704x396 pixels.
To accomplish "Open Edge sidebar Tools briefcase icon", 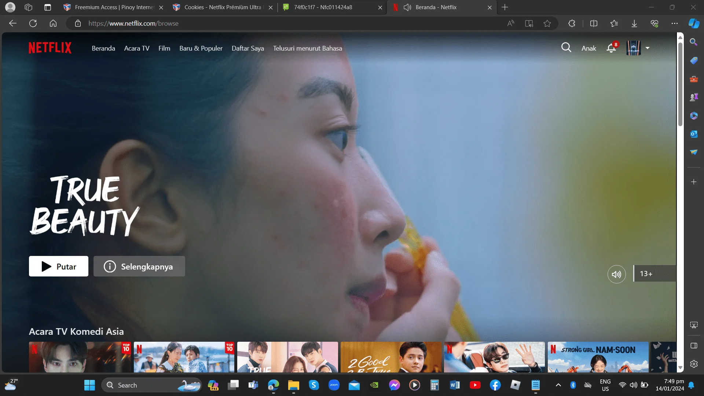I will [x=694, y=79].
